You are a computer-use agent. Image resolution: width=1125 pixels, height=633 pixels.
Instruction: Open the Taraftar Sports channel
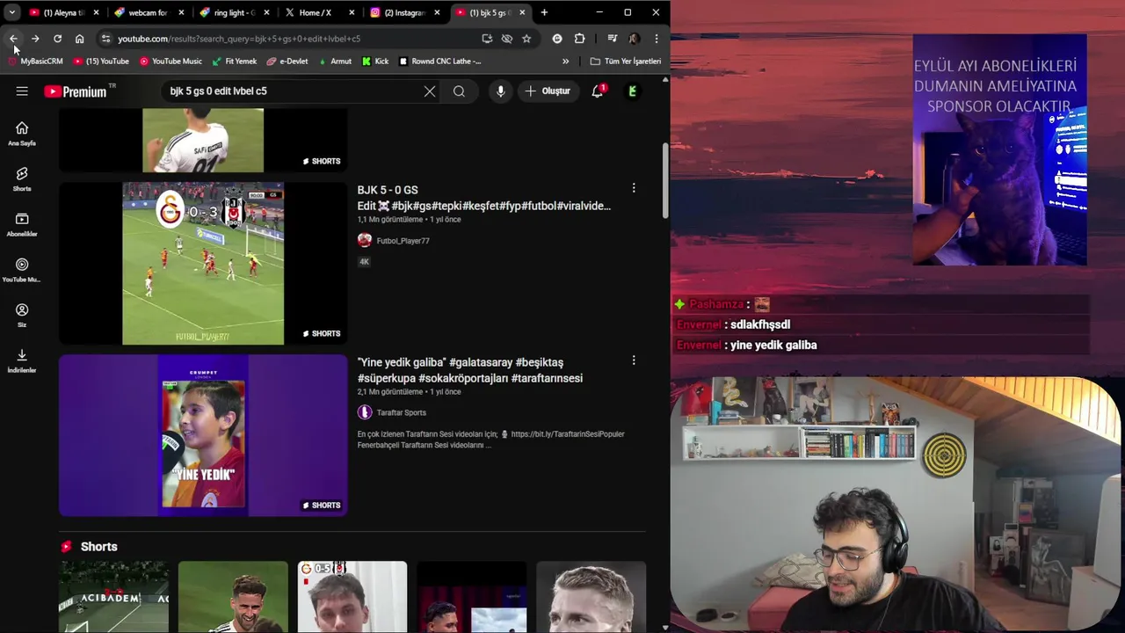click(x=401, y=412)
